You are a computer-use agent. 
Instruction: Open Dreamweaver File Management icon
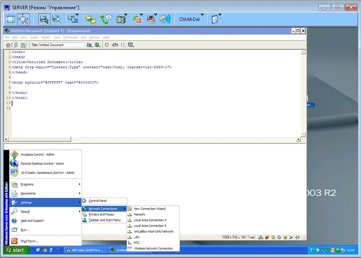[90, 45]
